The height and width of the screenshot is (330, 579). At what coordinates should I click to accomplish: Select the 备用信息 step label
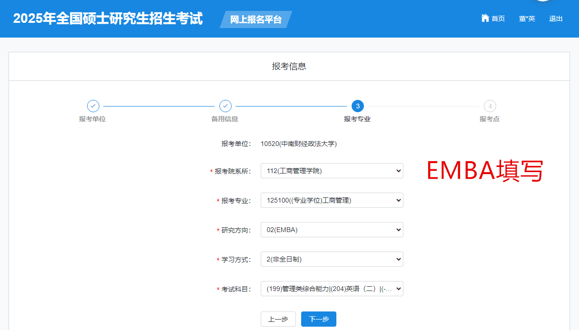pyautogui.click(x=225, y=119)
